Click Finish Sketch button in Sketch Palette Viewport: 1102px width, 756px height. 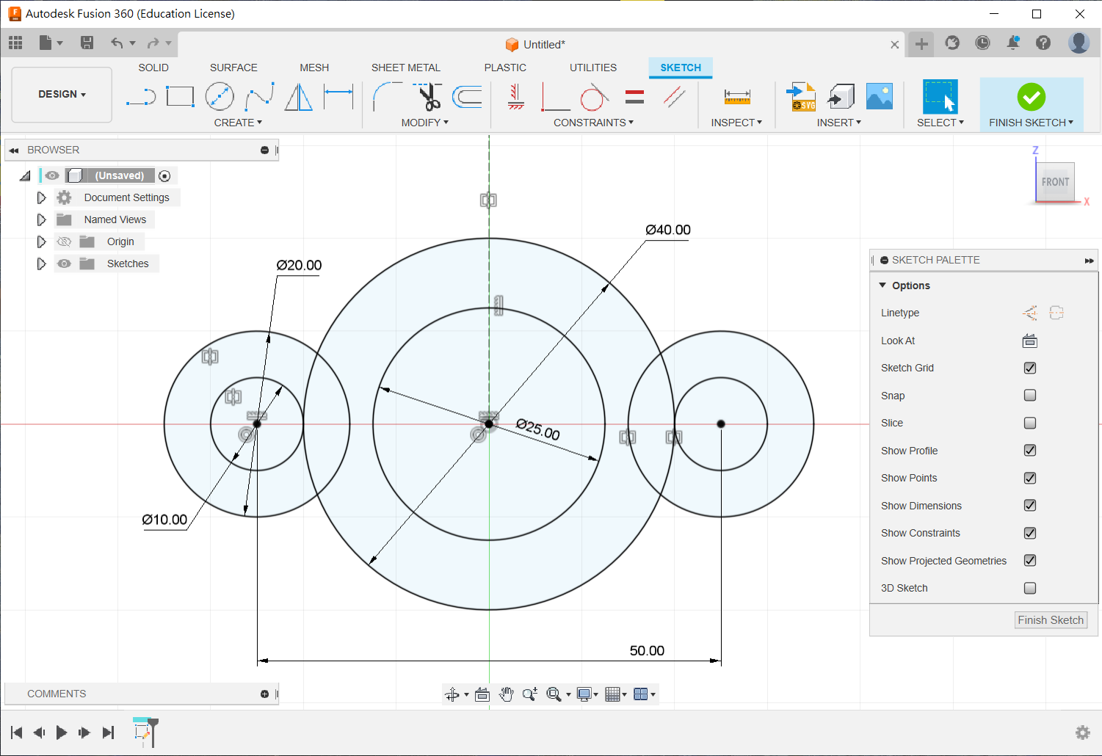tap(1050, 620)
